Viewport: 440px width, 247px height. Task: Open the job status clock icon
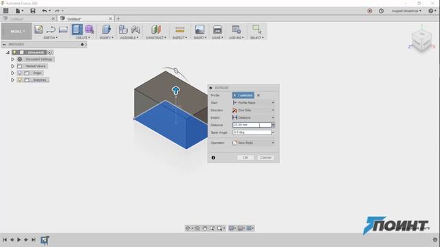coord(381,11)
